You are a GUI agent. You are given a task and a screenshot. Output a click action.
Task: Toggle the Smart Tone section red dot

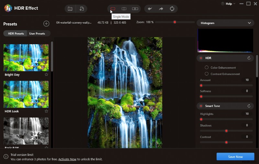(201, 106)
